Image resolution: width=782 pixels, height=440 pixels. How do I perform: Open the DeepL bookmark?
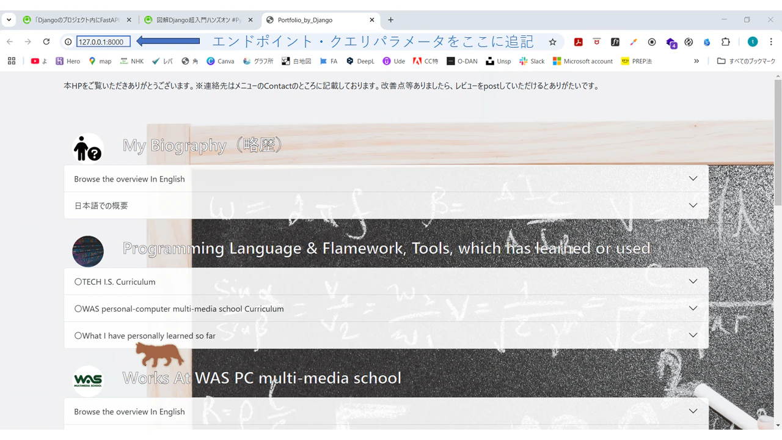tap(360, 61)
